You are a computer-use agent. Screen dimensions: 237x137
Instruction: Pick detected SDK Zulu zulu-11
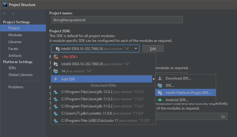point(103,121)
